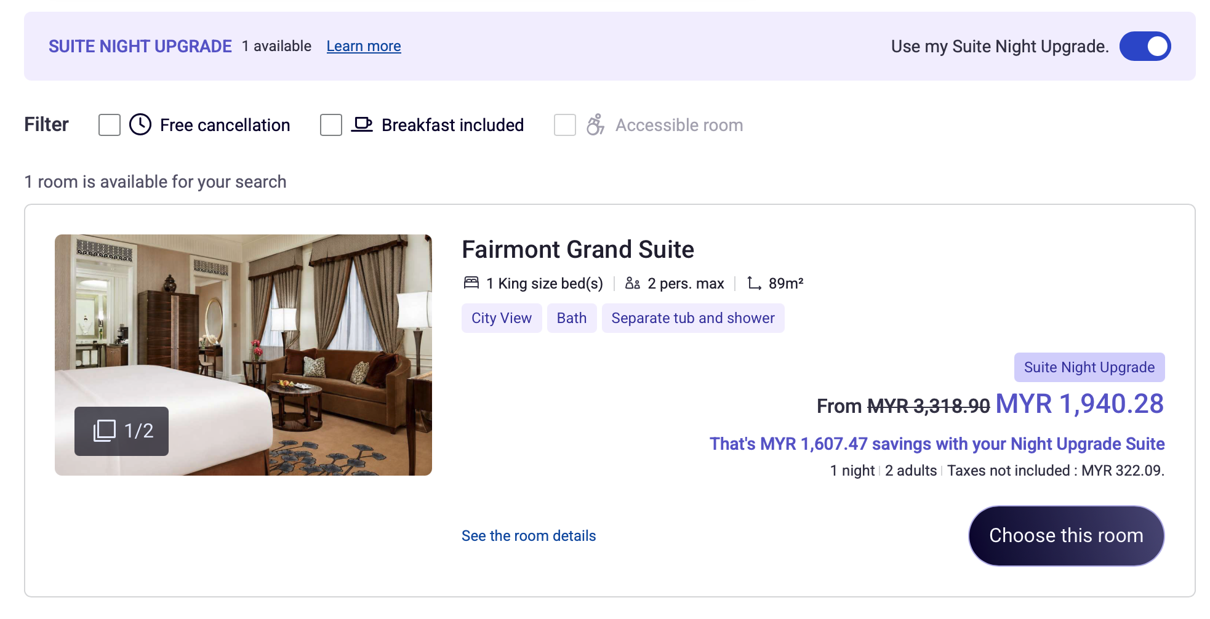Open the Fairmont Grand Suite room photo
The image size is (1210, 619).
[243, 354]
